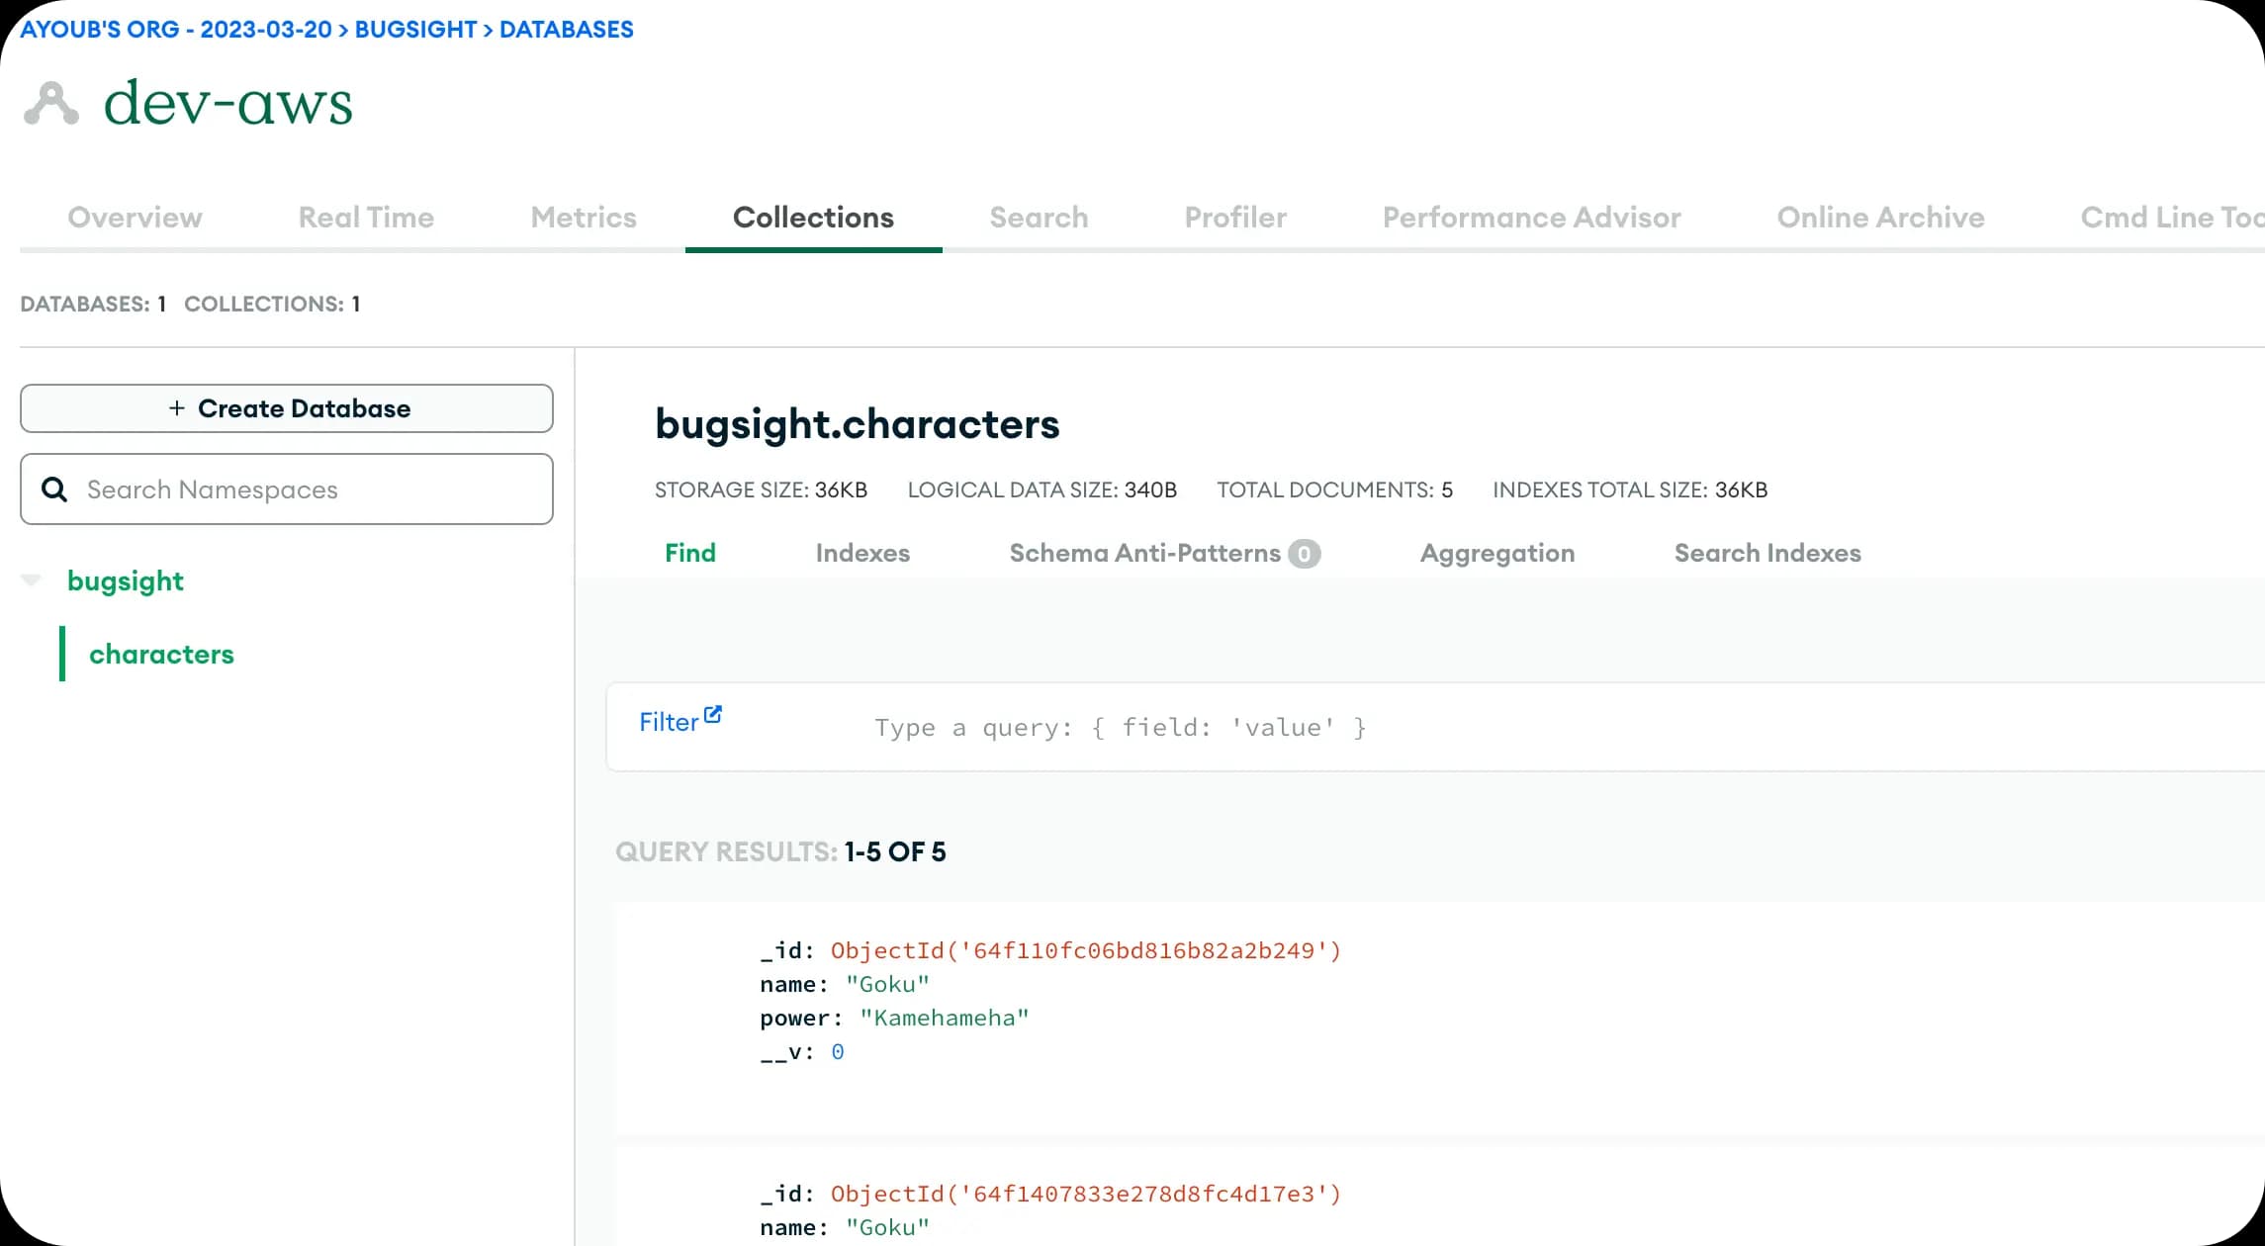2265x1246 pixels.
Task: Focus the Search Namespaces field
Action: click(287, 489)
